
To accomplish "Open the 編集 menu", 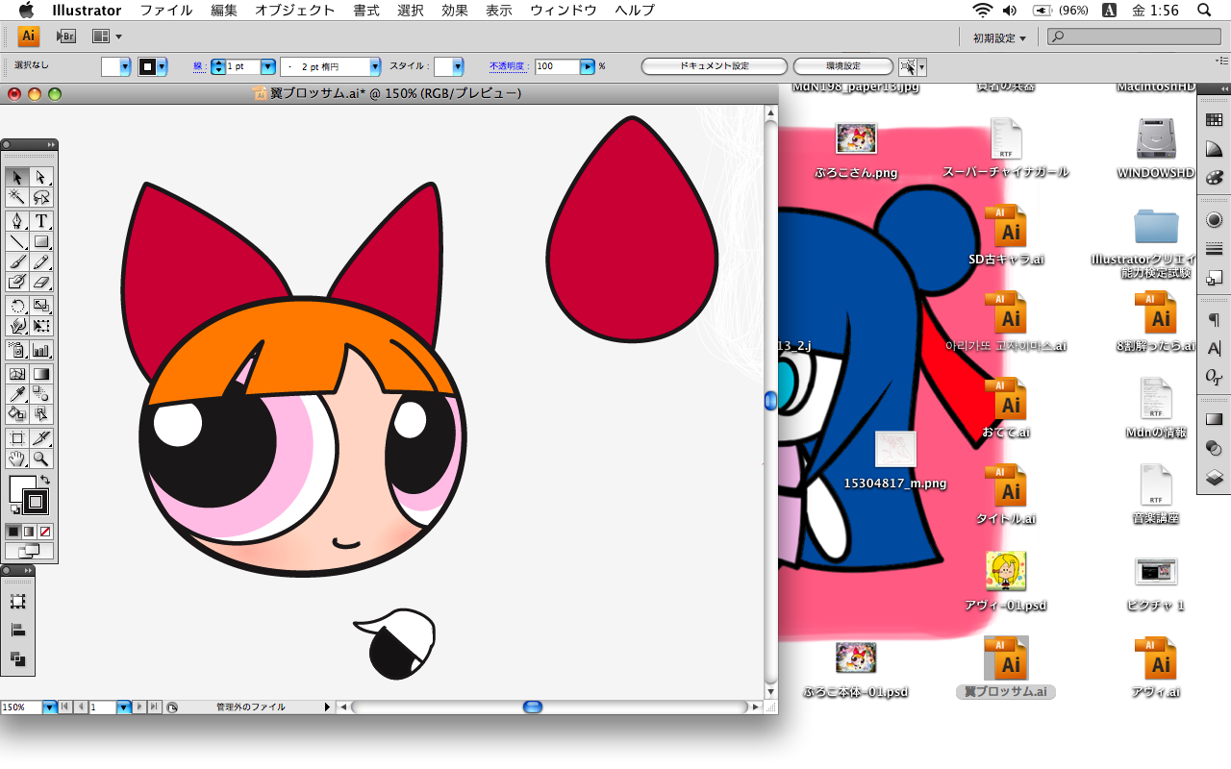I will (223, 11).
